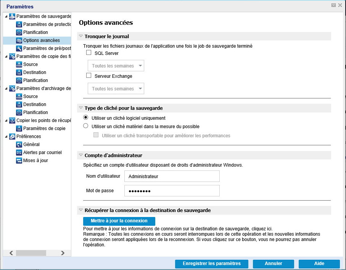Click the Aide button
This screenshot has height=270, width=346.
tap(319, 264)
